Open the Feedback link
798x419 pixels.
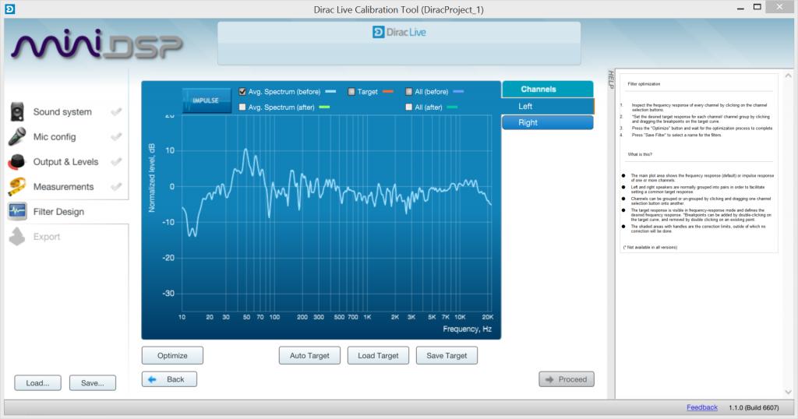(702, 407)
